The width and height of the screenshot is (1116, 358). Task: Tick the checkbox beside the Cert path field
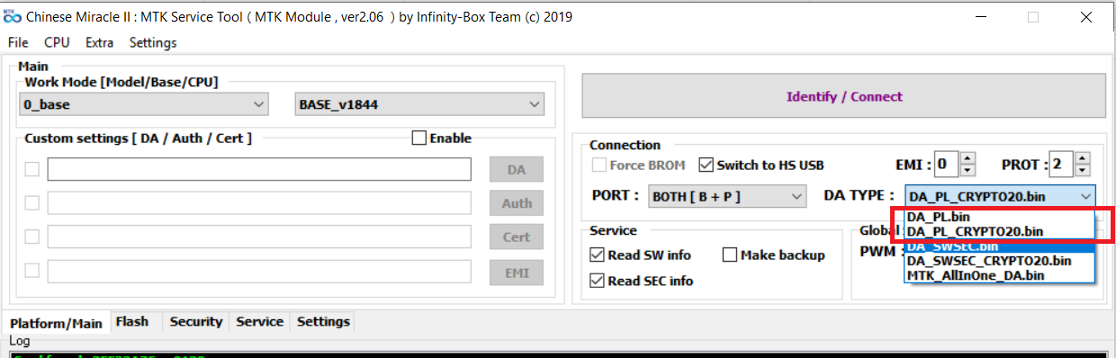coord(32,237)
